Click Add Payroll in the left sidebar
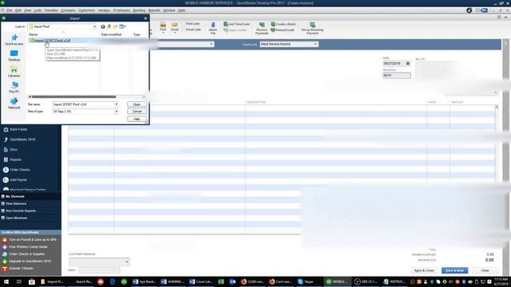 [18, 180]
